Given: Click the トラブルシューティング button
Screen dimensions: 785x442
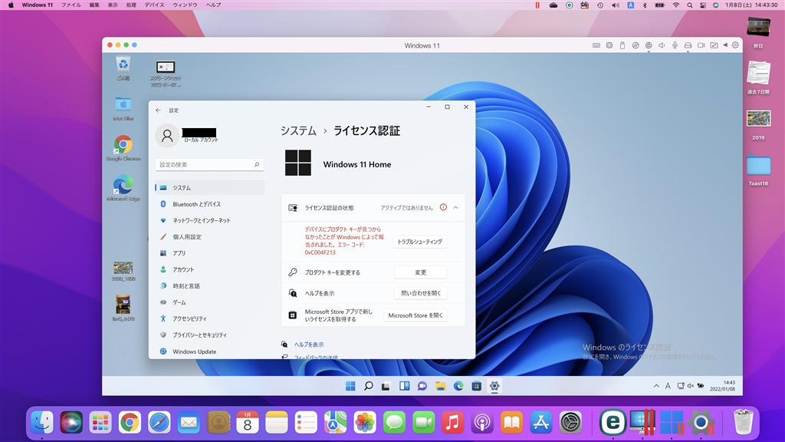Looking at the screenshot, I should coord(419,242).
